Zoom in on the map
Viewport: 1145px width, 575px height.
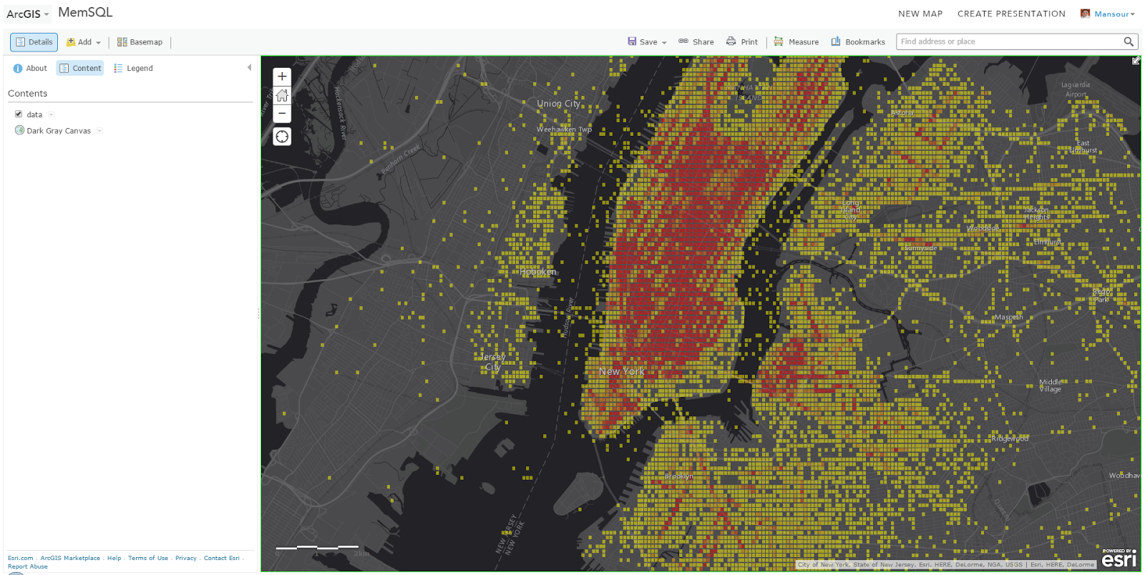point(282,77)
